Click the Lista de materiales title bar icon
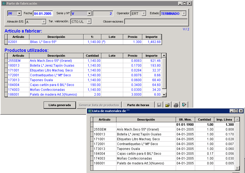The width and height of the screenshot is (245, 173). (x=90, y=111)
